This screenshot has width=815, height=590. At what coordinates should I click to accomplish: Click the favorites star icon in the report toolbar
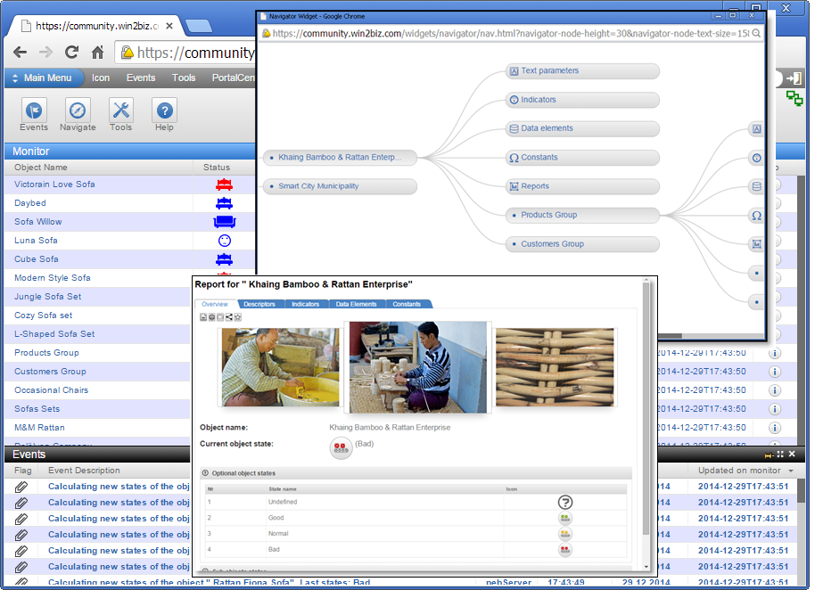237,316
